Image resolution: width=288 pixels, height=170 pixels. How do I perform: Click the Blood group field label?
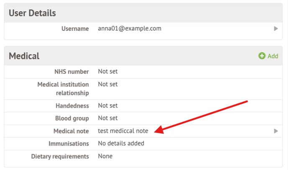(x=72, y=118)
